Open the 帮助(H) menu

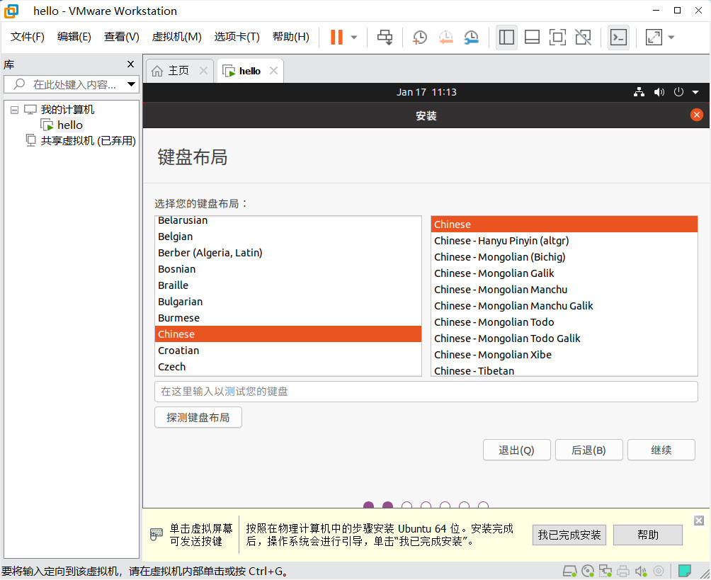[x=290, y=37]
